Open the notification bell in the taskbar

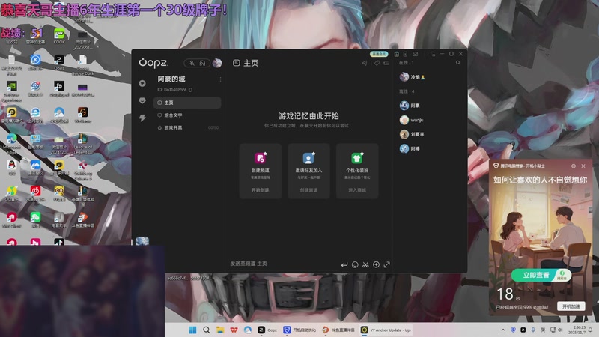coord(591,330)
